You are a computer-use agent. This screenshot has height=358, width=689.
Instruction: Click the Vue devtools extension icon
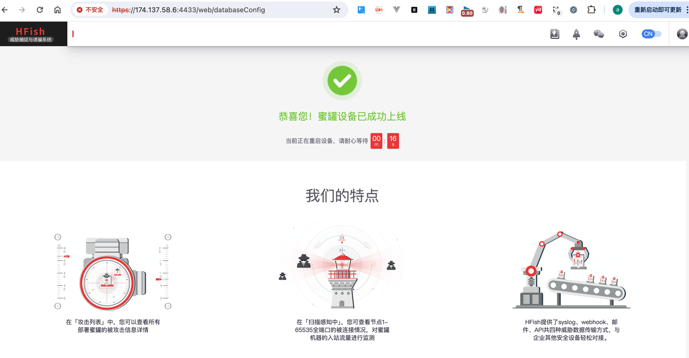point(396,10)
